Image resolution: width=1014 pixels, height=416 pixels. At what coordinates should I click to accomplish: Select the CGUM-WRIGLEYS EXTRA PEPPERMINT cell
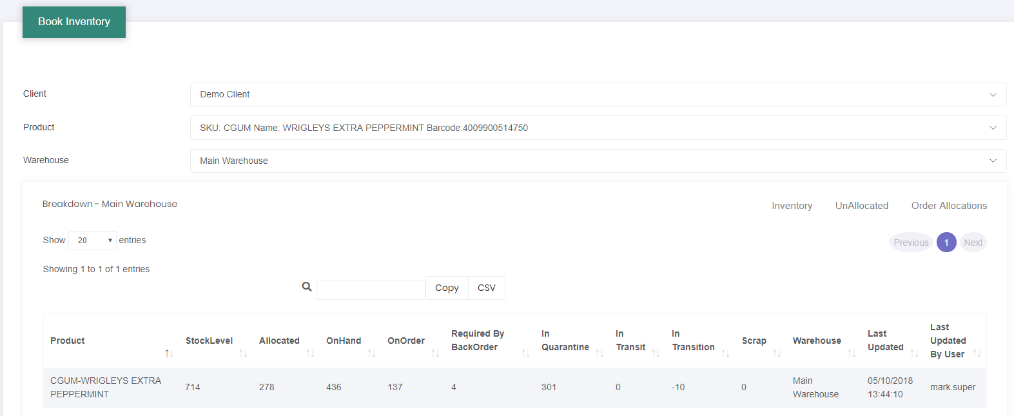tap(106, 388)
